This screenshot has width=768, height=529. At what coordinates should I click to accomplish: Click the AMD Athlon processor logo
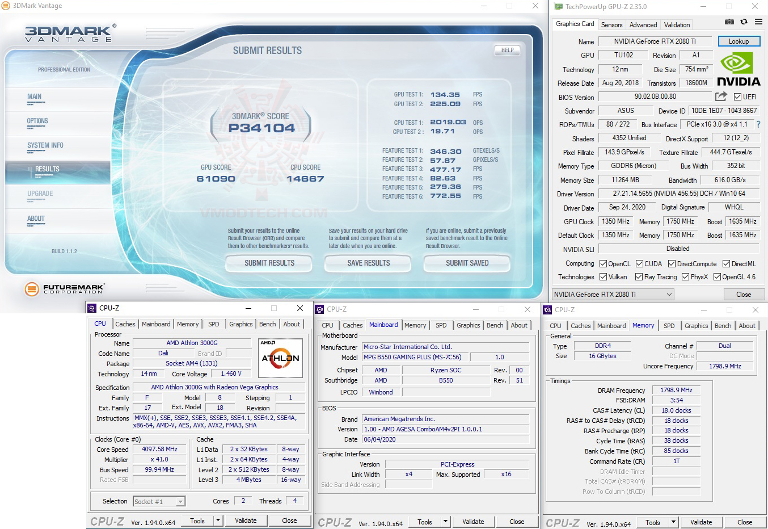click(x=280, y=358)
